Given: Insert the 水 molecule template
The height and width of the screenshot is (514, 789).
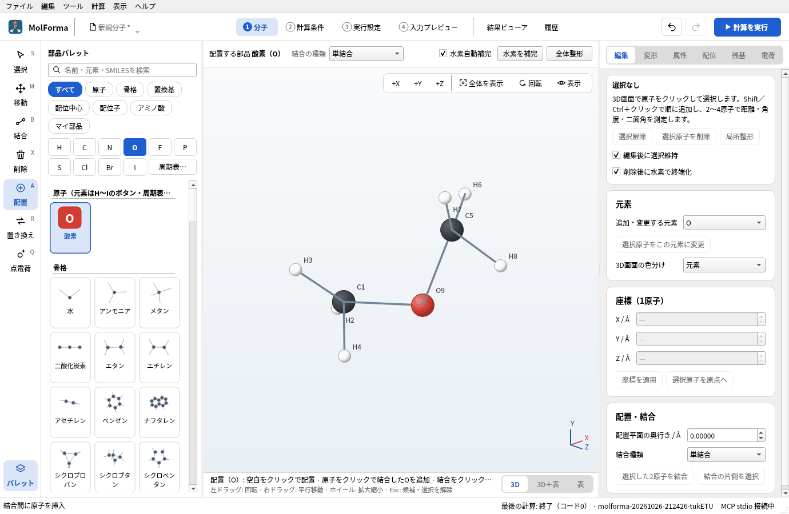Looking at the screenshot, I should point(70,302).
